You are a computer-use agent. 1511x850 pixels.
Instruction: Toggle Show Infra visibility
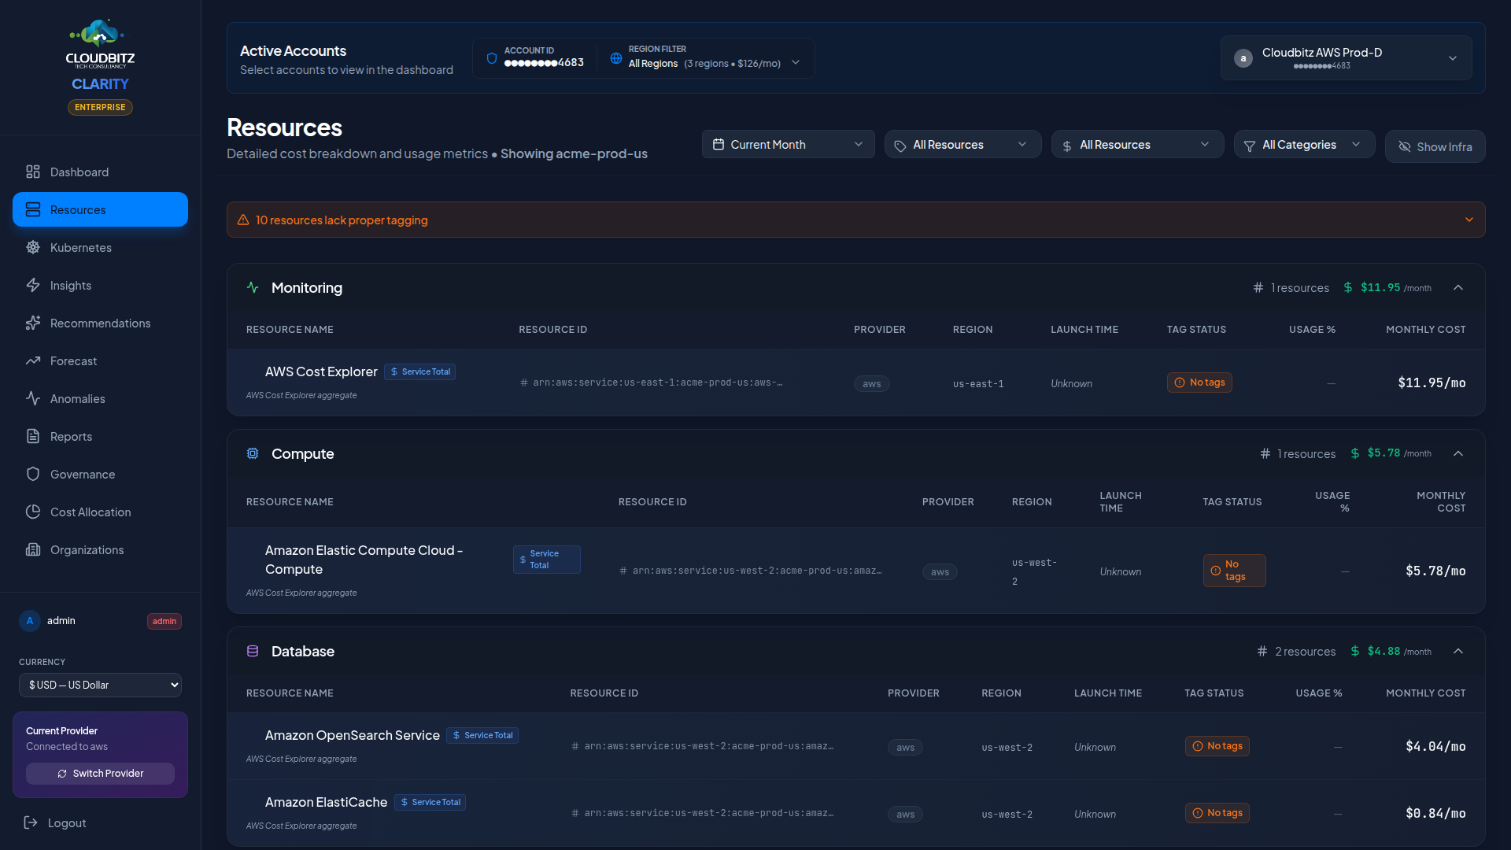[1435, 146]
